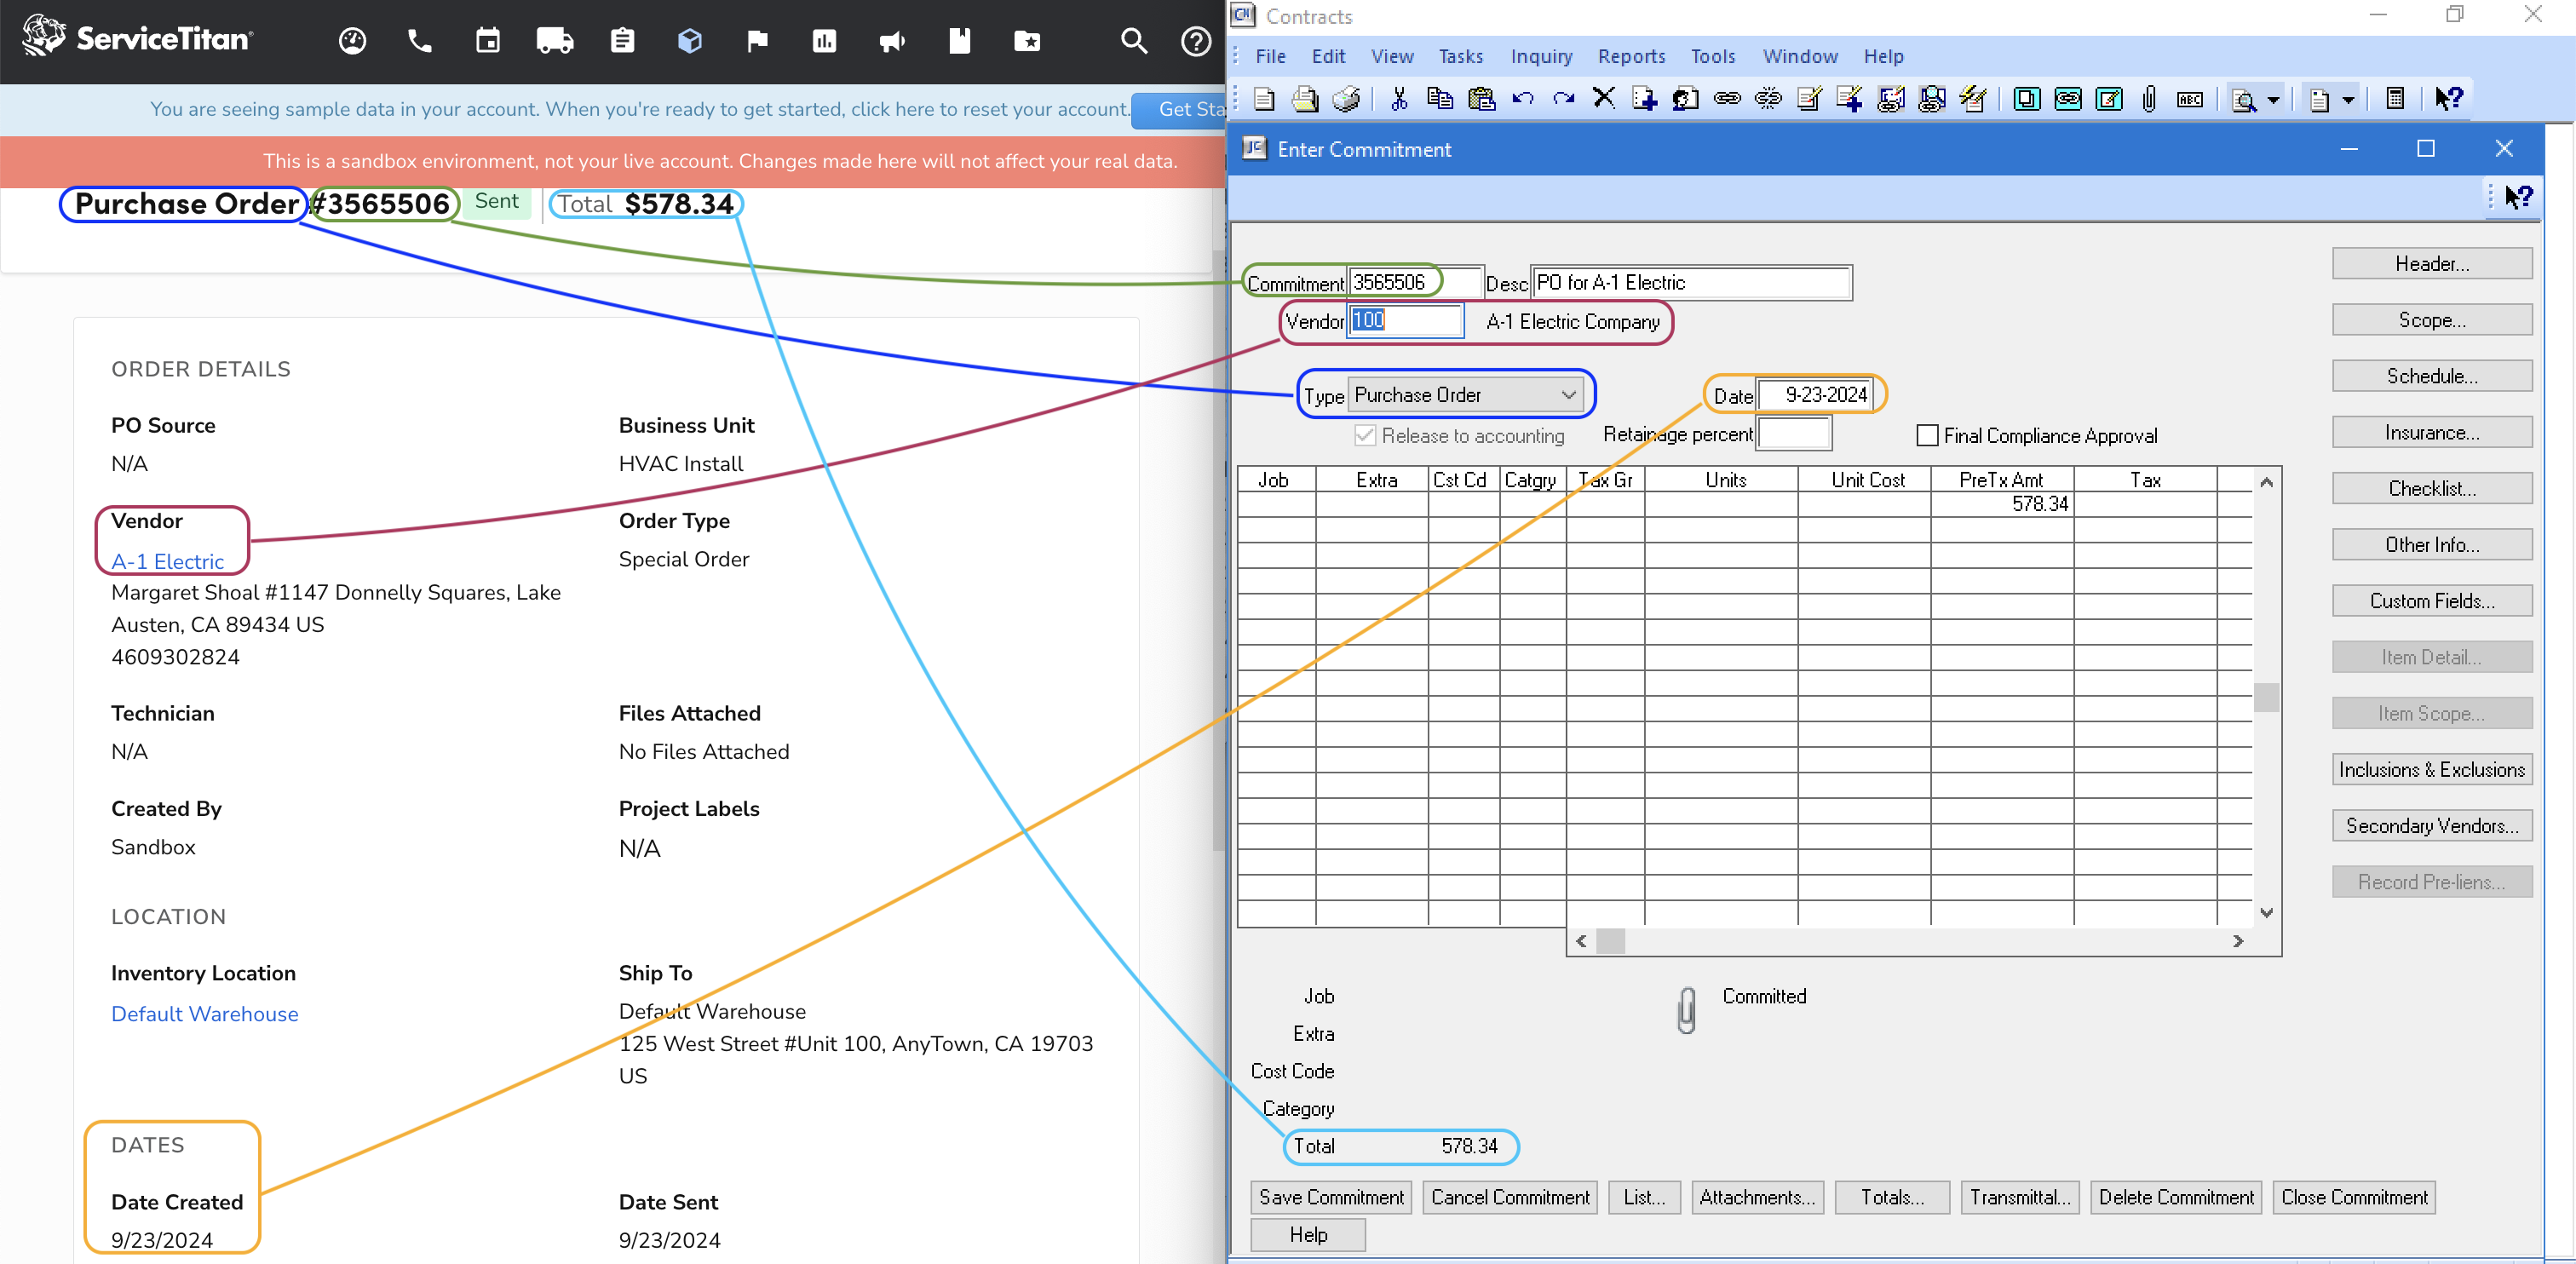
Task: Click the Cut scissors icon
Action: pos(1399,99)
